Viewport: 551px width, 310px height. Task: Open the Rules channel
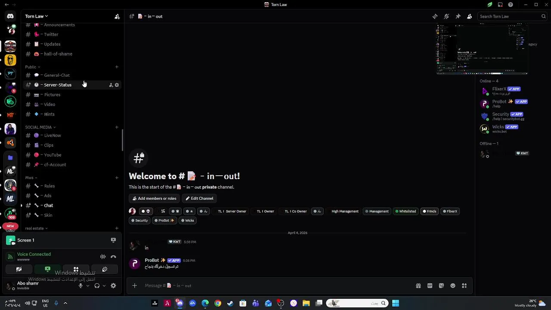[72, 186]
